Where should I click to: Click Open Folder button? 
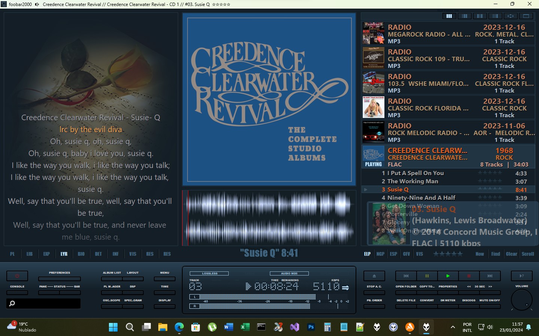(406, 293)
